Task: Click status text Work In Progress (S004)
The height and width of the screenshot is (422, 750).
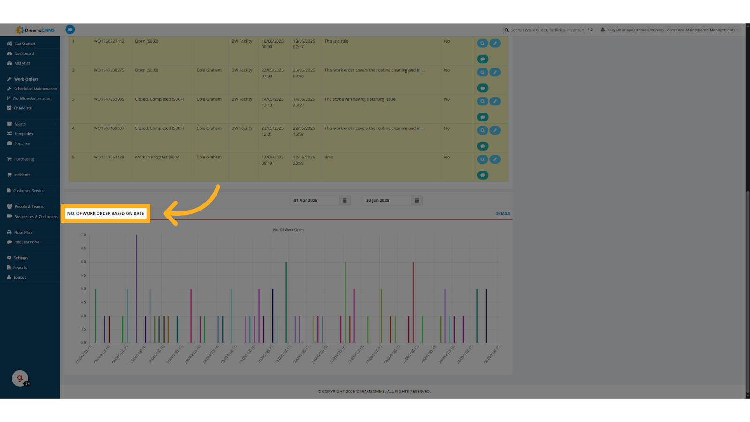Action: [x=157, y=158]
